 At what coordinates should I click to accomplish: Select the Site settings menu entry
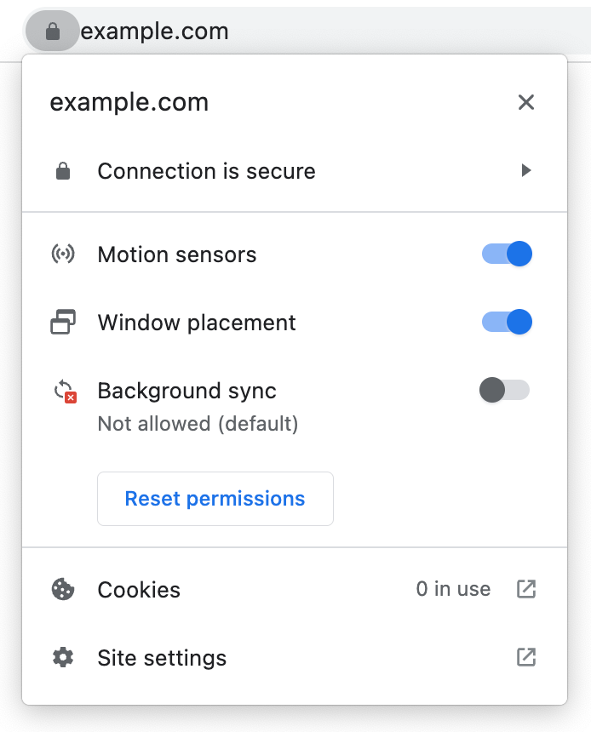pyautogui.click(x=162, y=658)
